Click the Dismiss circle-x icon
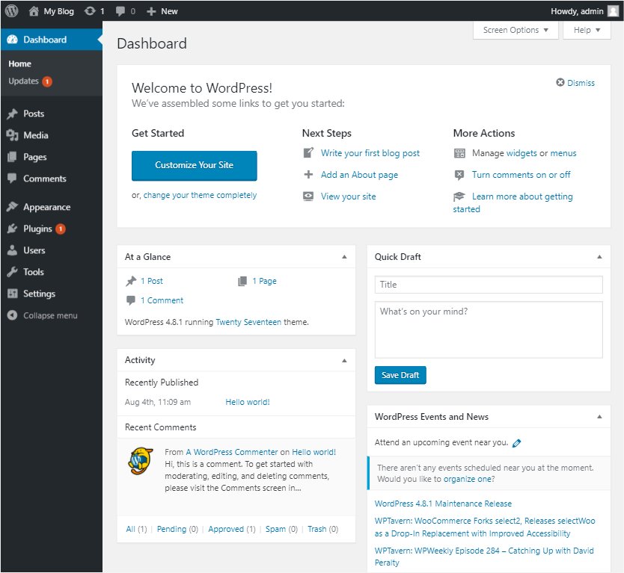Viewport: 624px width, 573px height. pos(560,82)
